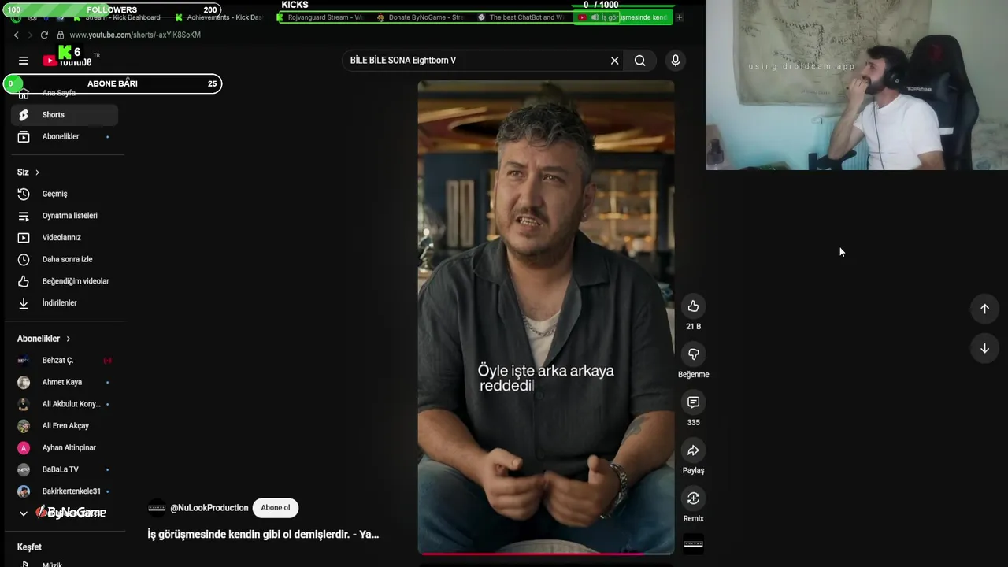Expand more subscriptions with chevron down
Screen dimensions: 1008x567
[x=24, y=513]
